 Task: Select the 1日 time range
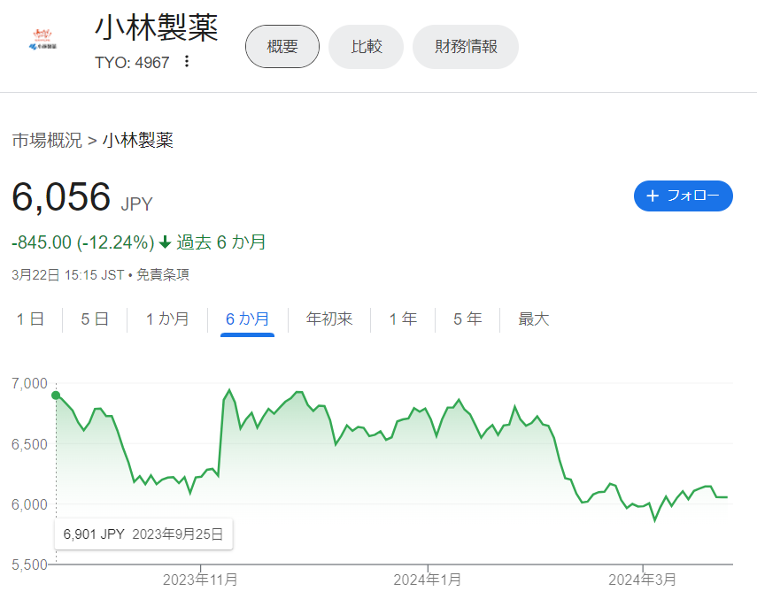click(x=30, y=319)
